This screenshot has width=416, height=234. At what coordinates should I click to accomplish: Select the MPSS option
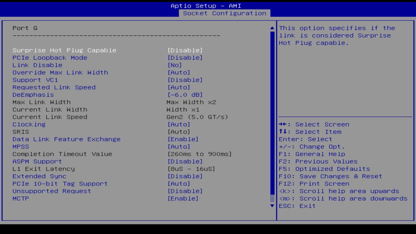(x=20, y=147)
